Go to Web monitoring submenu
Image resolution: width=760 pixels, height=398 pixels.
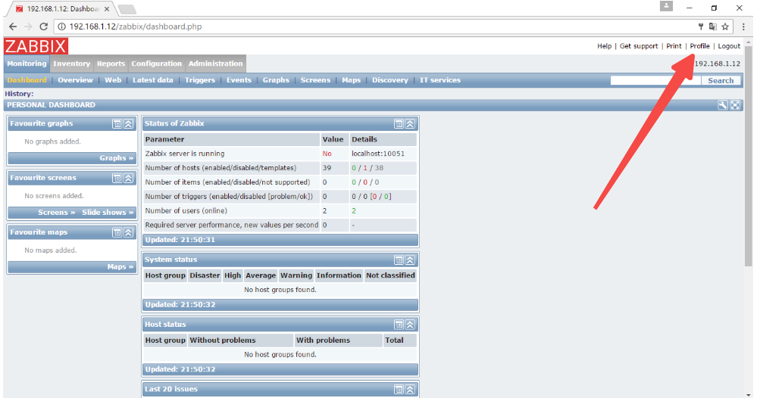(x=113, y=80)
